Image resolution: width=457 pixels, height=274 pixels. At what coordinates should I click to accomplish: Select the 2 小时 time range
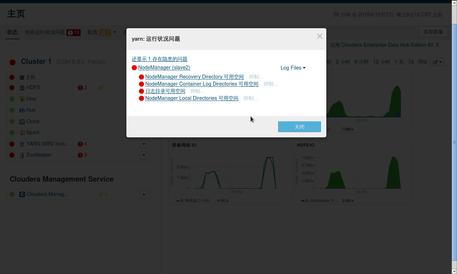343,62
